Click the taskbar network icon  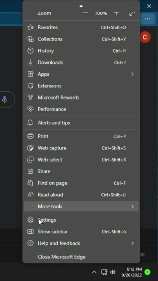[x=104, y=272]
